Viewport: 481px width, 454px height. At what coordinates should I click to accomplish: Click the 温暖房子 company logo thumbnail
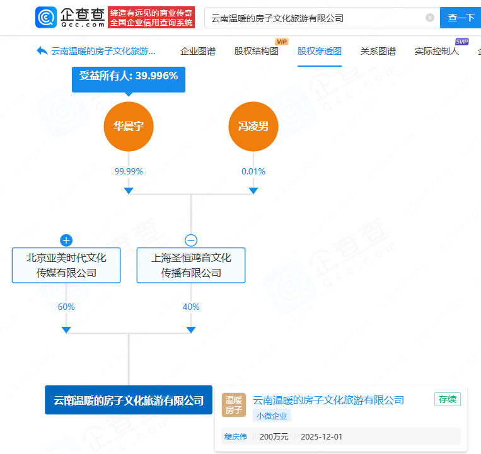(x=234, y=405)
